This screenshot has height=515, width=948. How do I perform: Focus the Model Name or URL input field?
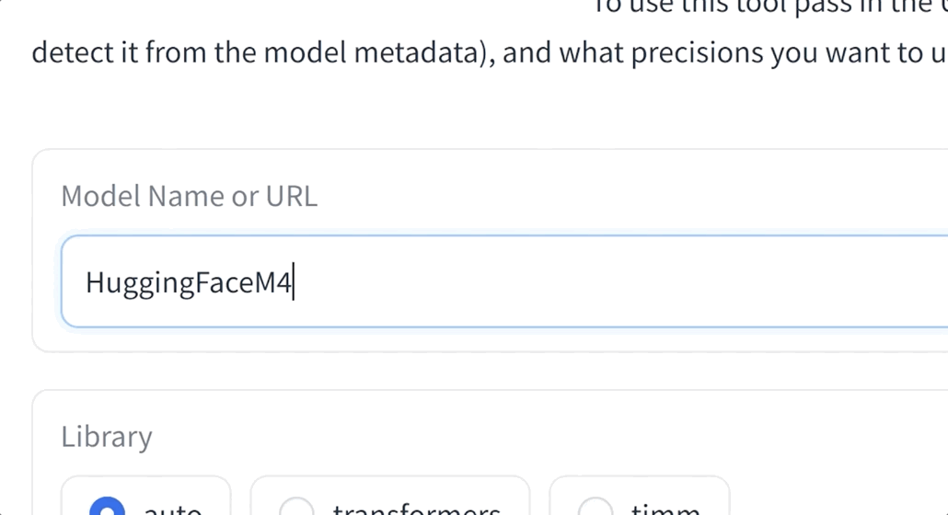[x=504, y=281]
